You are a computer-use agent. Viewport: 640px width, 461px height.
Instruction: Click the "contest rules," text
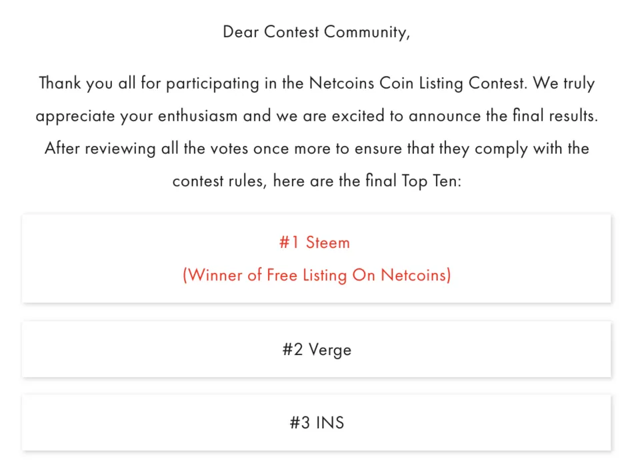219,181
